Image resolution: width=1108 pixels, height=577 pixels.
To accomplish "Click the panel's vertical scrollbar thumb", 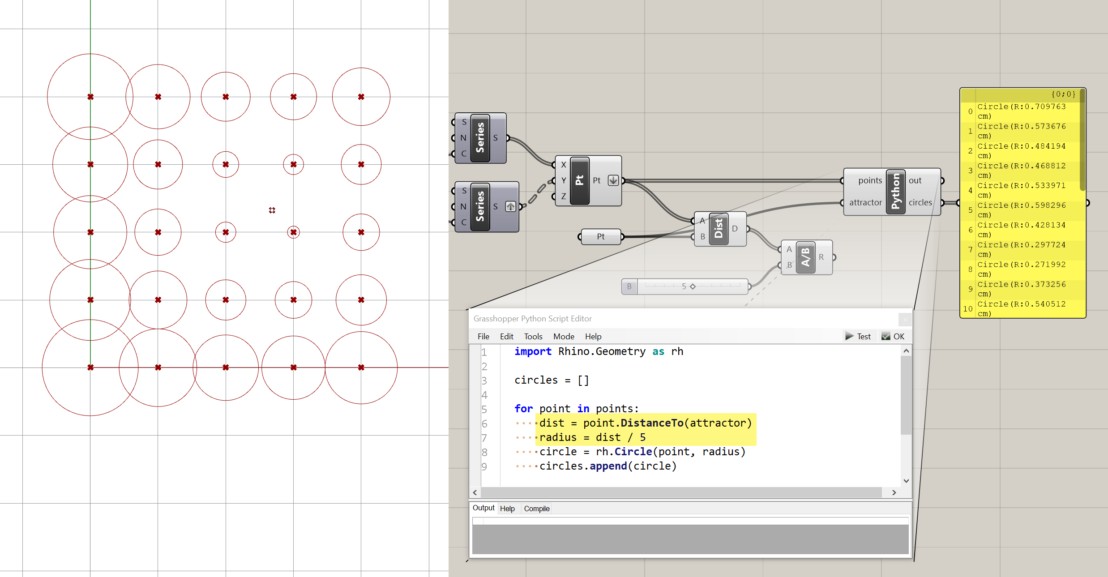I will click(x=1082, y=140).
